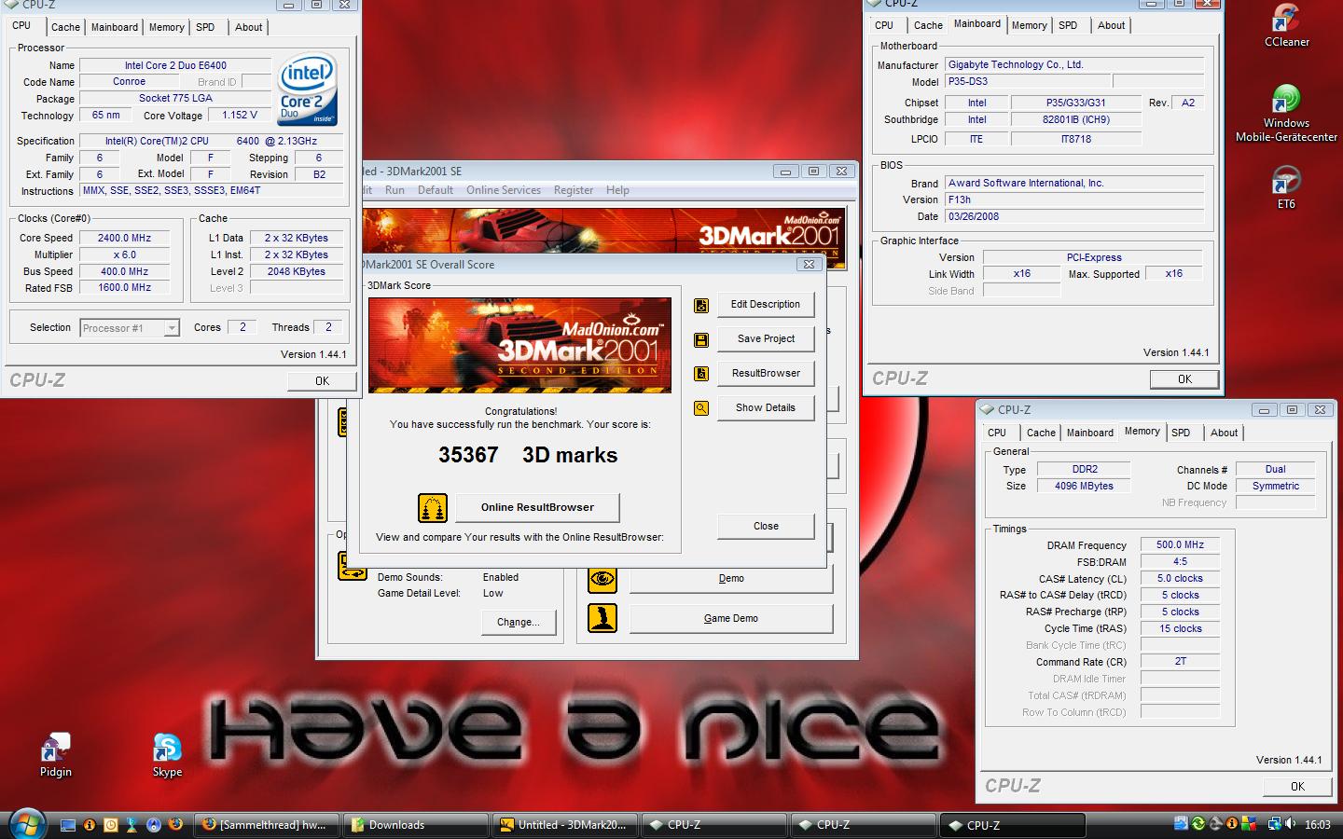Image resolution: width=1343 pixels, height=839 pixels.
Task: Click the Intel Core 2 Duo logo
Action: pos(308,90)
